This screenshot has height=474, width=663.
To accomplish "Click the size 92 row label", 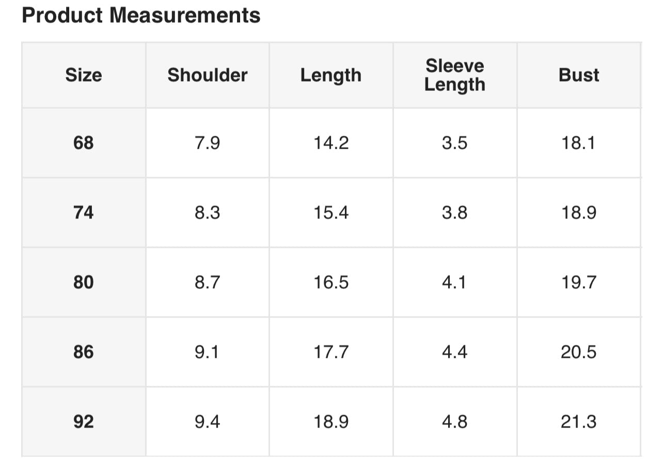I will click(84, 422).
